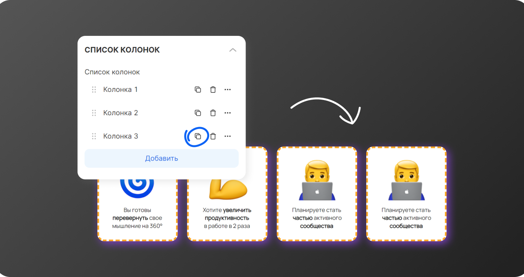Grab the drag handle of Колонка 2
This screenshot has height=277, width=524.
click(94, 113)
